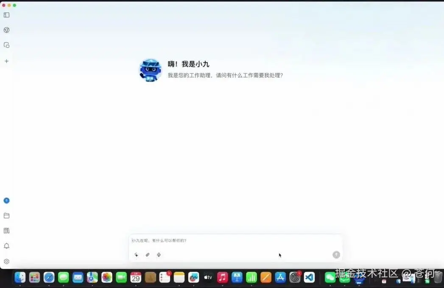
Task: Open the chat history icon in sidebar
Action: (x=6, y=45)
